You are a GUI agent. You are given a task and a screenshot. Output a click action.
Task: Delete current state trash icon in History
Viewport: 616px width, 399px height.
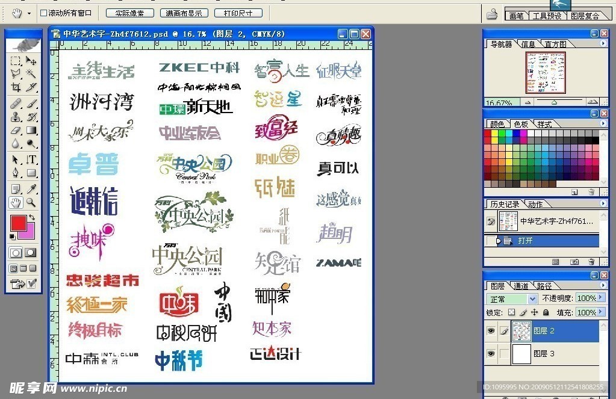click(x=591, y=262)
